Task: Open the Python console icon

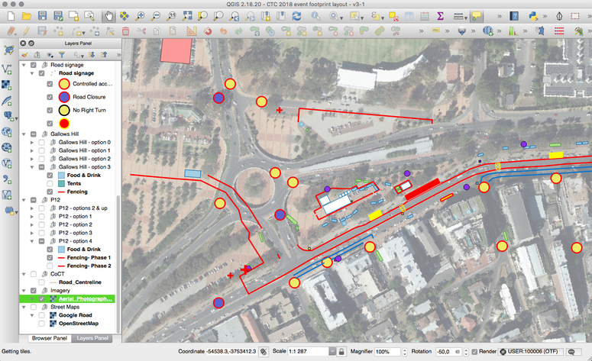Action: point(535,15)
